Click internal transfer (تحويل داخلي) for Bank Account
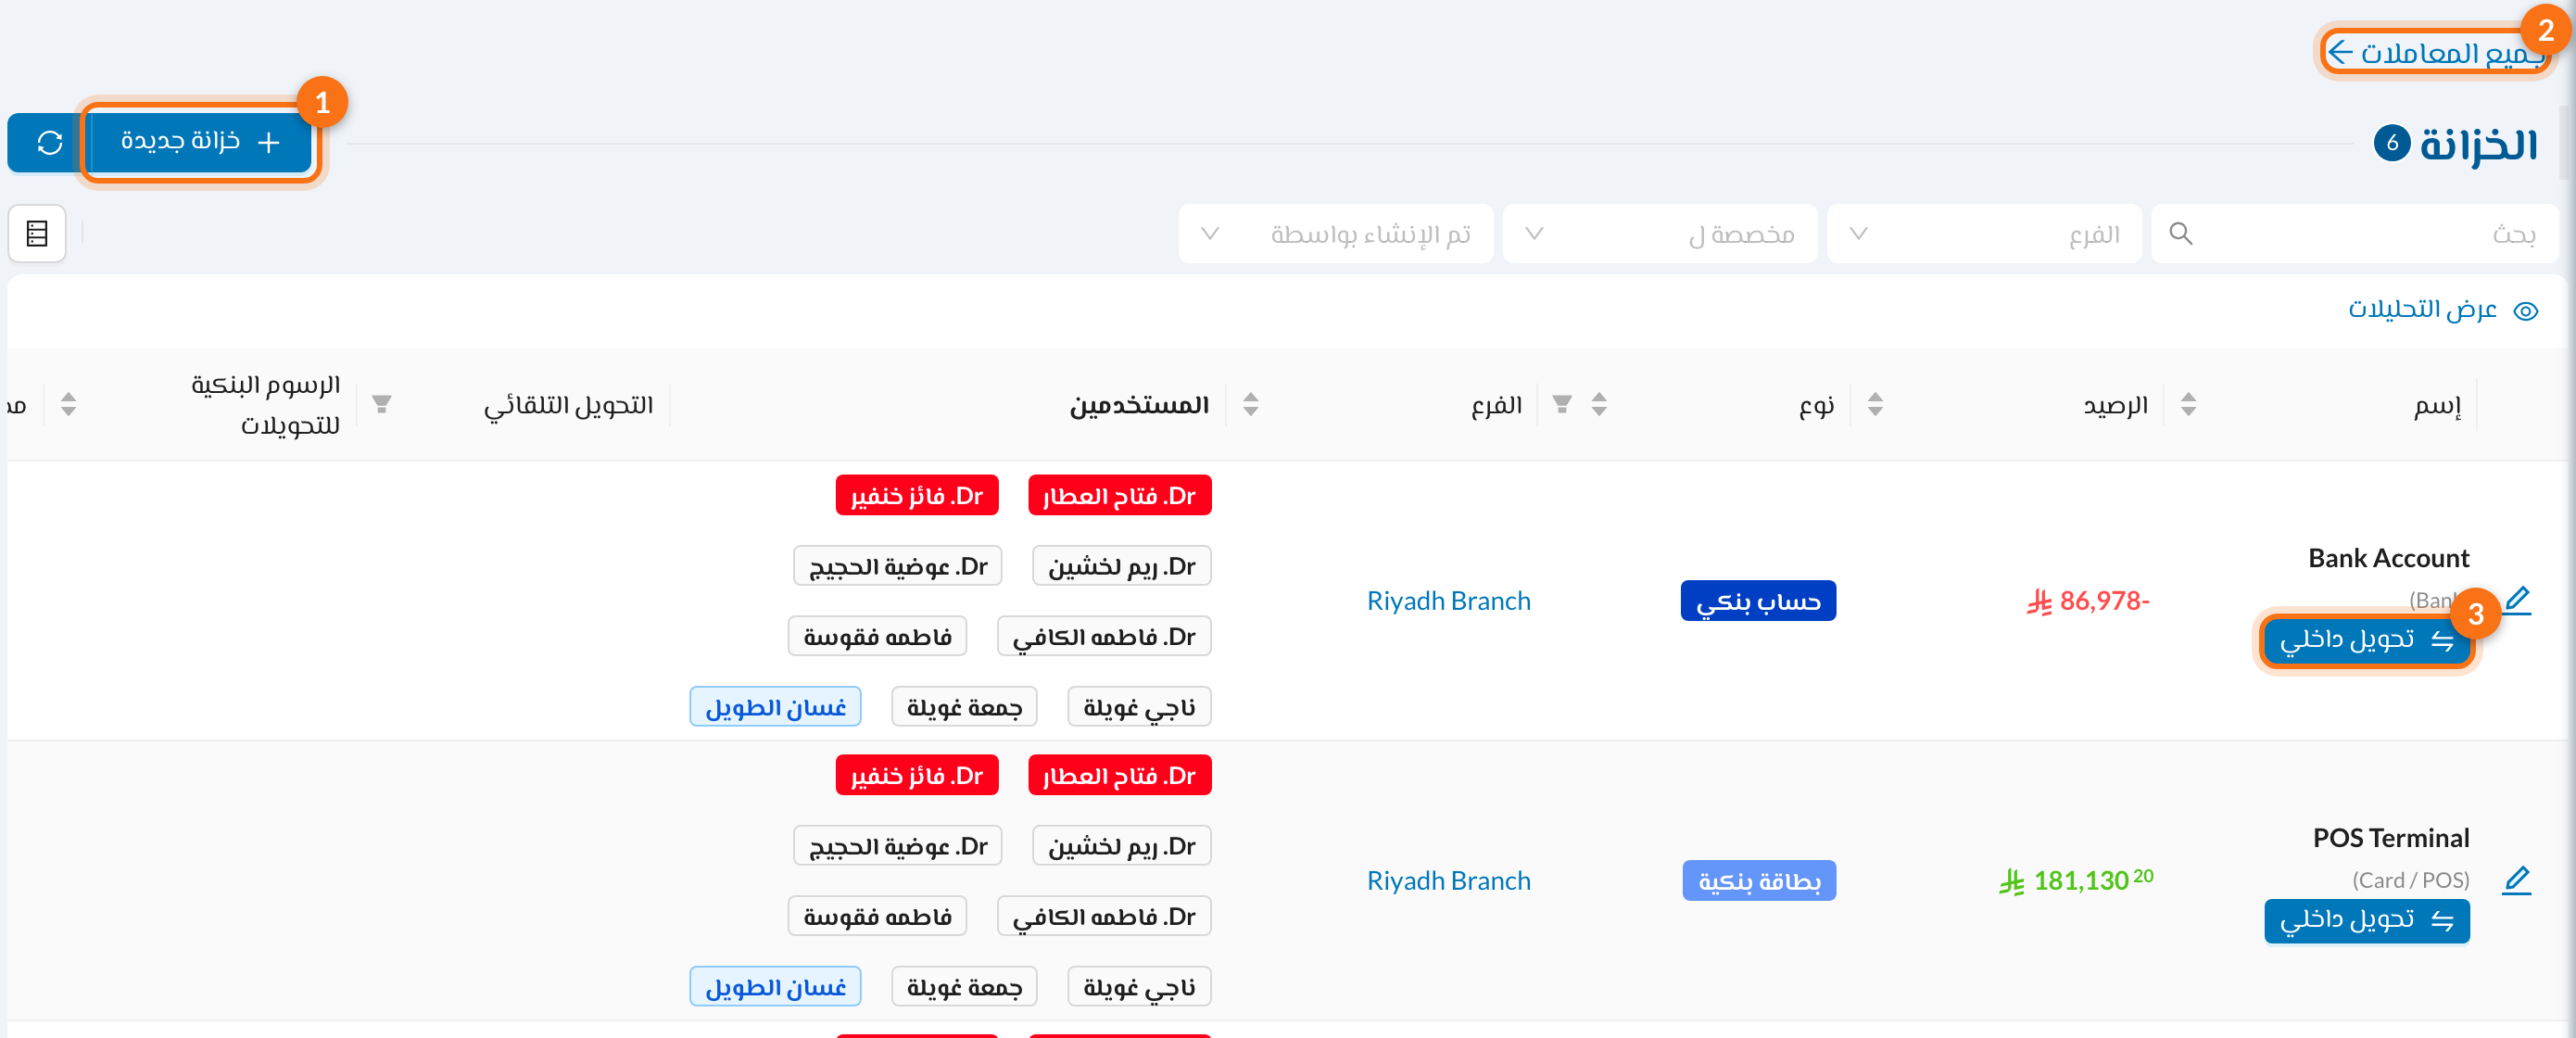Screen dimensions: 2576x1038 (x=2366, y=640)
